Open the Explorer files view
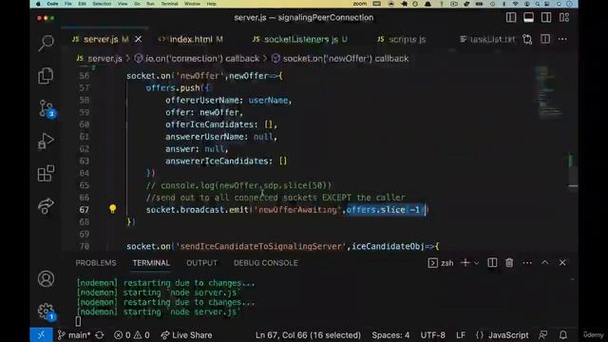 point(46,76)
